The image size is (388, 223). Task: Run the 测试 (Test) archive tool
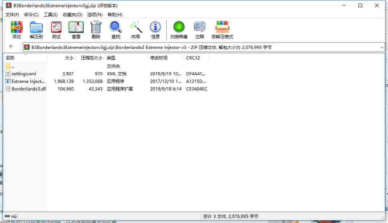56,27
